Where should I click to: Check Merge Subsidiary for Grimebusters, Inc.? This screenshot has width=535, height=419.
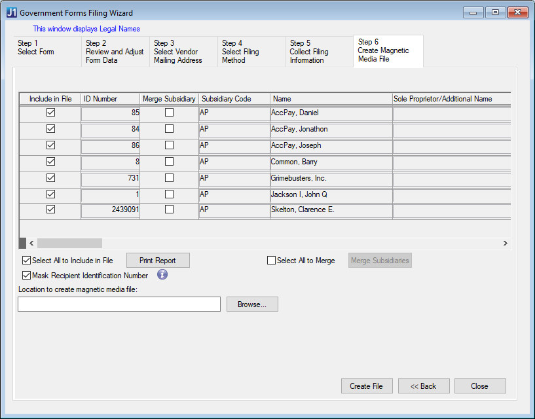point(169,178)
